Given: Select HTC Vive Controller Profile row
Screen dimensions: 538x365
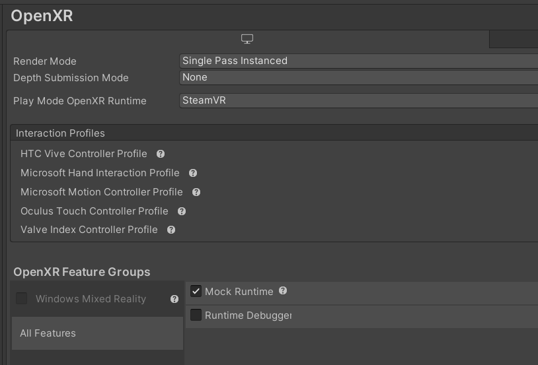Looking at the screenshot, I should (x=84, y=154).
